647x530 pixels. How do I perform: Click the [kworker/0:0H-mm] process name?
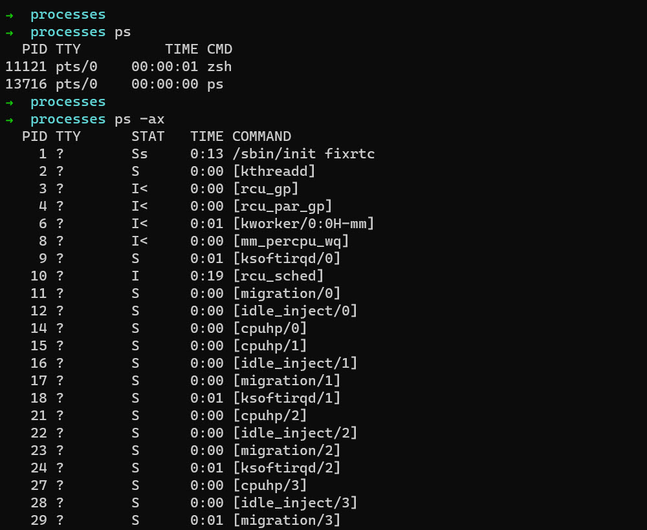(303, 224)
